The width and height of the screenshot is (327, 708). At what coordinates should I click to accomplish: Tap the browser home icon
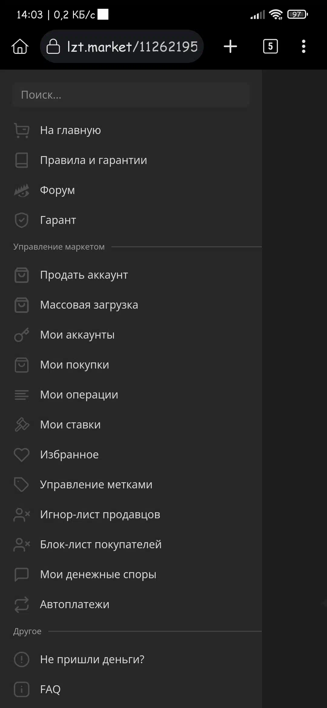click(20, 47)
